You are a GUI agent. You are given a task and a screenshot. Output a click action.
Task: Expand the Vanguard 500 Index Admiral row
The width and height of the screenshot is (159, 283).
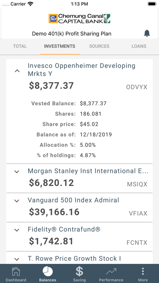(x=17, y=201)
